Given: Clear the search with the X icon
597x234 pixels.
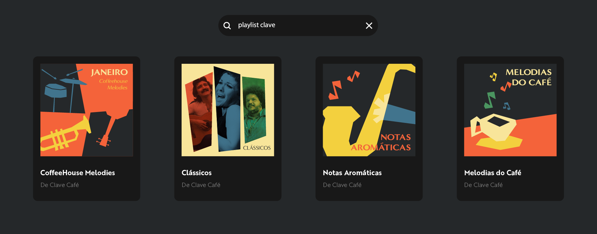Looking at the screenshot, I should 369,26.
